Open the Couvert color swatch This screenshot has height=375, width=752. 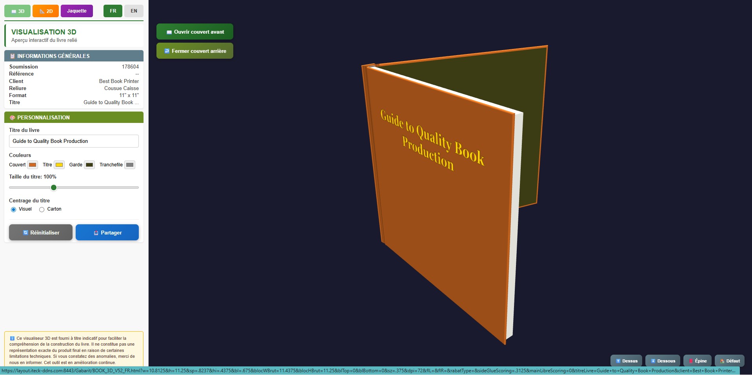click(33, 165)
